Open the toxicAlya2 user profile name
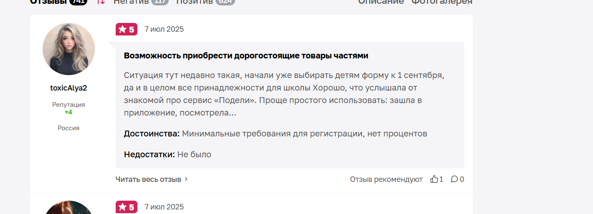This screenshot has height=214, width=593. [x=68, y=88]
